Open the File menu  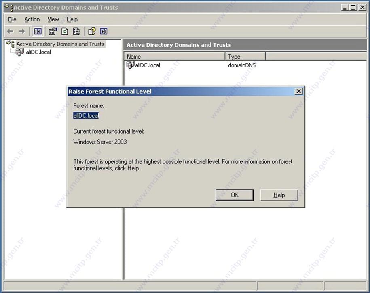pos(12,19)
